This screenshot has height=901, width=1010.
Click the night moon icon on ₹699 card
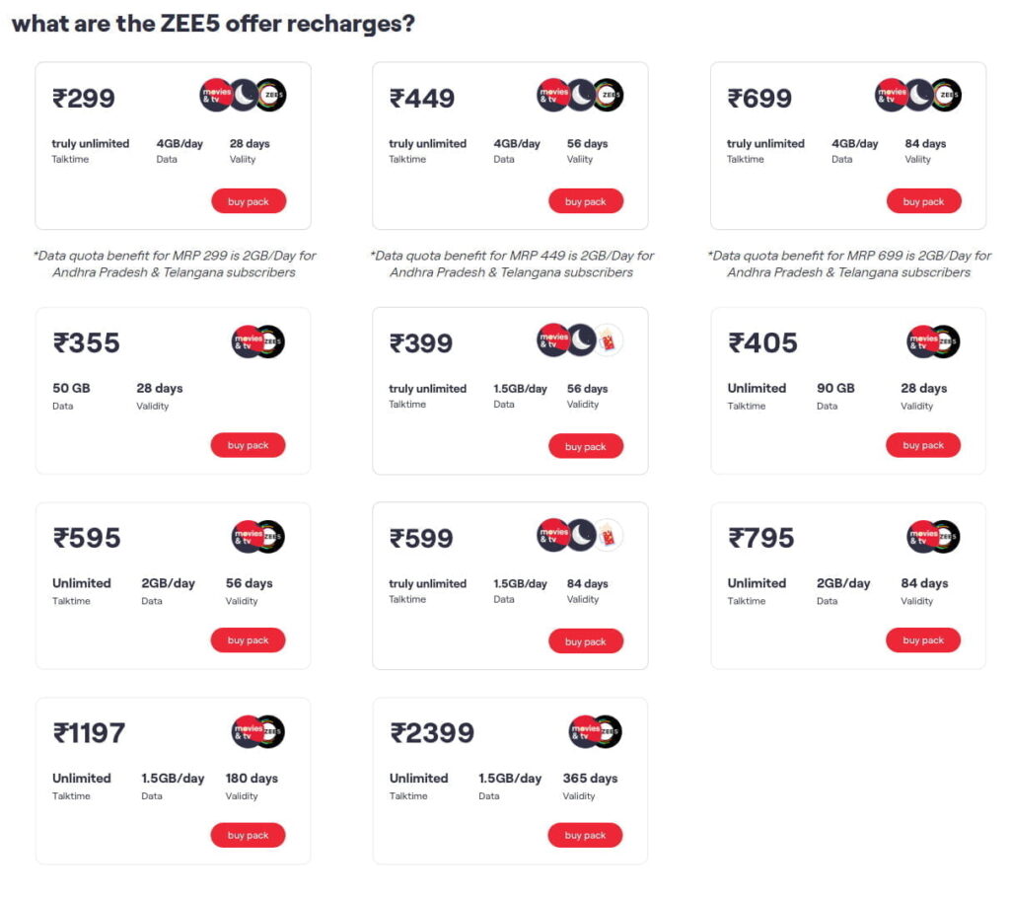[x=919, y=96]
